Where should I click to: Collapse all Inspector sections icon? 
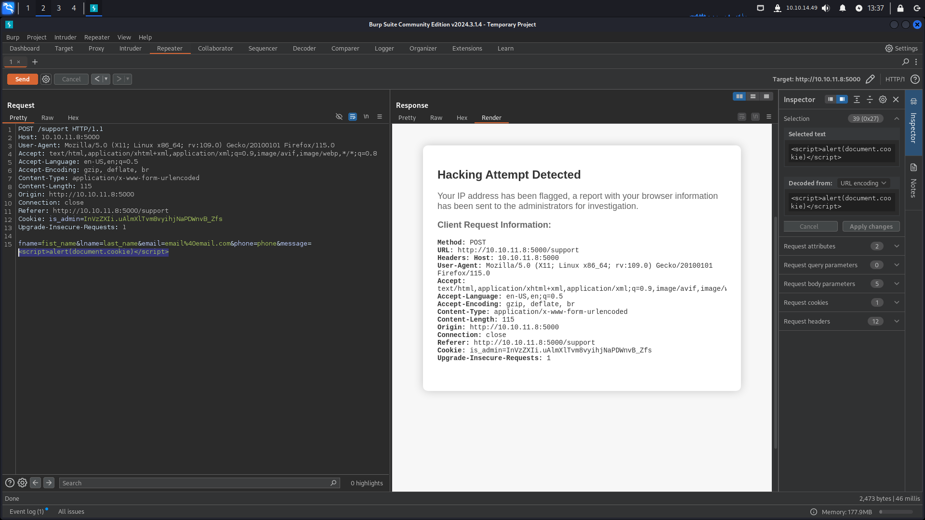click(x=870, y=99)
